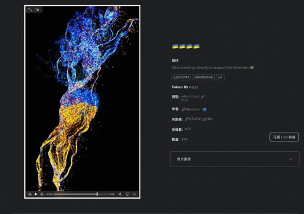This screenshot has height=214, width=304.
Task: Select the UA tag
Action: coord(220,78)
